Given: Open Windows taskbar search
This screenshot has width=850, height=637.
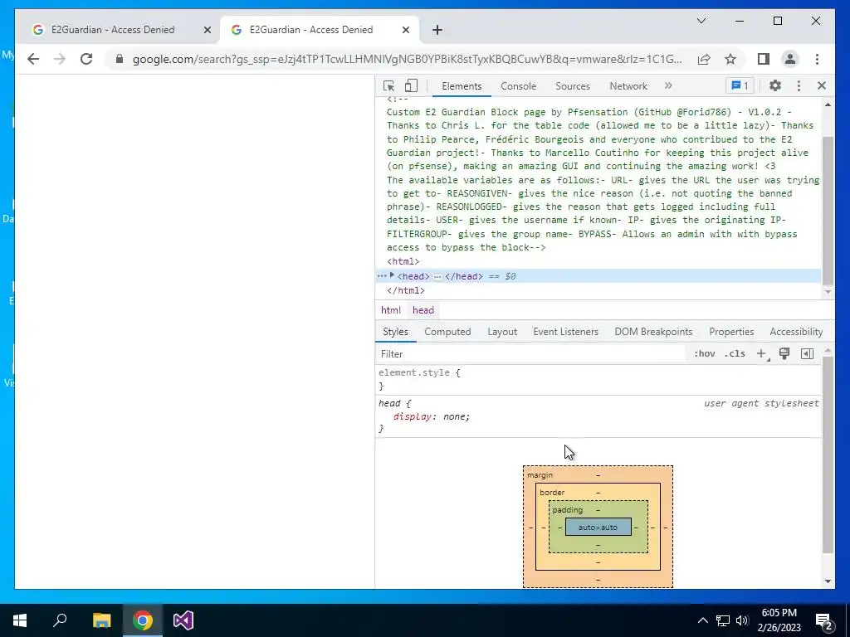Looking at the screenshot, I should pyautogui.click(x=60, y=620).
